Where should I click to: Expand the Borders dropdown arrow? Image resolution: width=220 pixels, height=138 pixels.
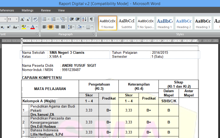tap(92, 27)
